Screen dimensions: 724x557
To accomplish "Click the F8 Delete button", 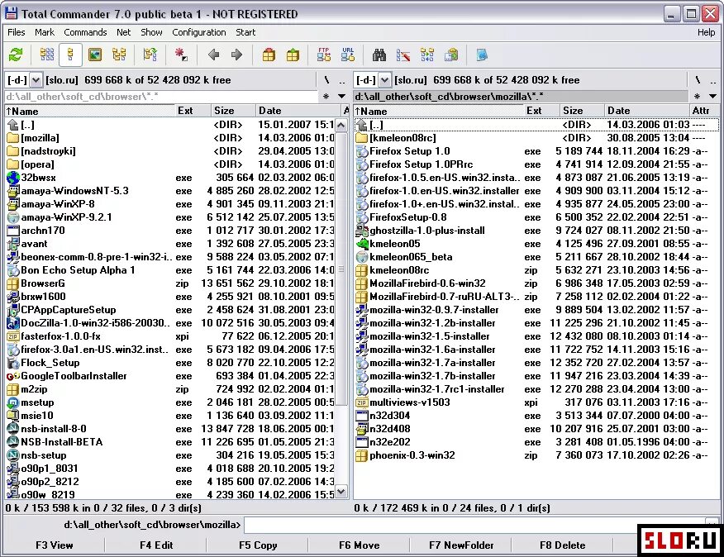I will click(562, 545).
